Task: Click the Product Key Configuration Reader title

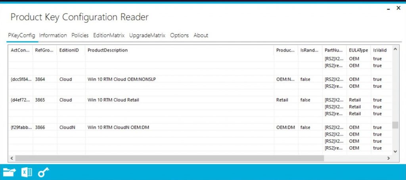Action: (x=79, y=17)
